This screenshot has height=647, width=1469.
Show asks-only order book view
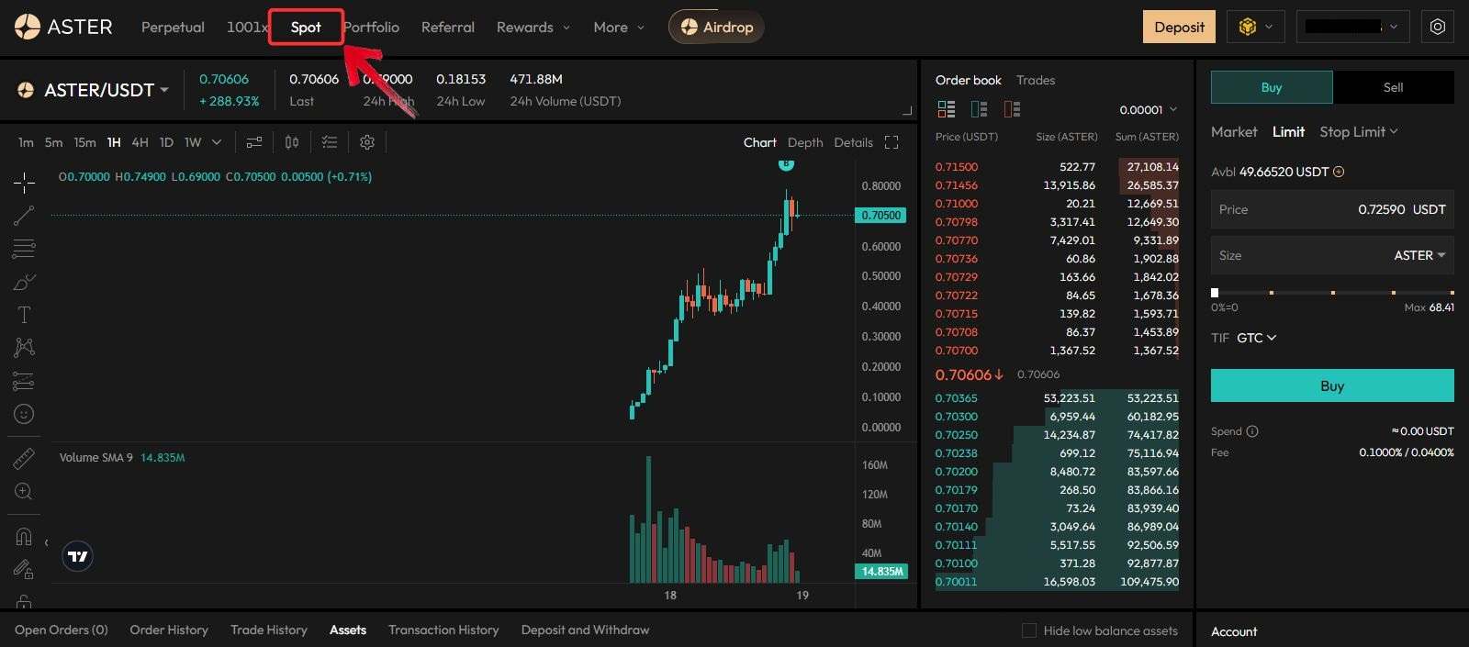point(1012,109)
